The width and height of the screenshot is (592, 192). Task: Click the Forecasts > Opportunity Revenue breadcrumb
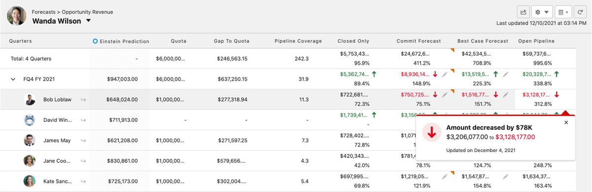[x=72, y=11]
